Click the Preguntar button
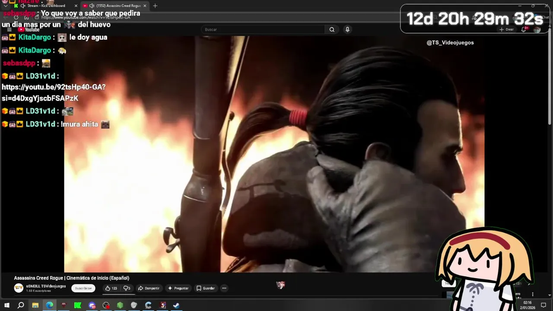The height and width of the screenshot is (311, 553). coord(178,288)
